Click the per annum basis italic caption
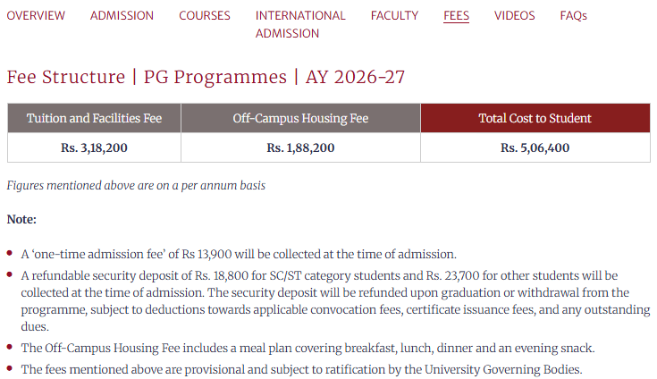 click(136, 186)
